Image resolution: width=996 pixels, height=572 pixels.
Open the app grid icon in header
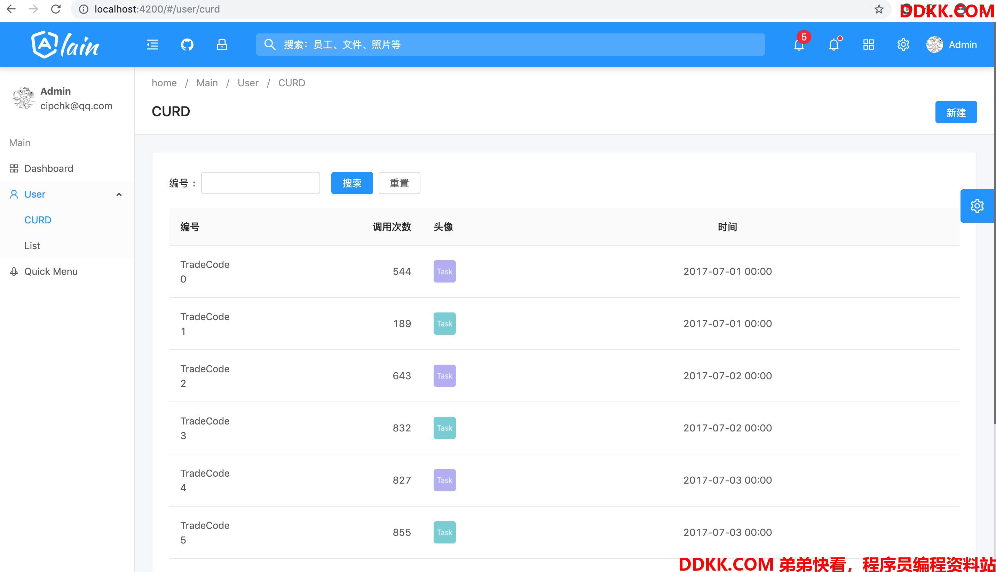[x=869, y=45]
